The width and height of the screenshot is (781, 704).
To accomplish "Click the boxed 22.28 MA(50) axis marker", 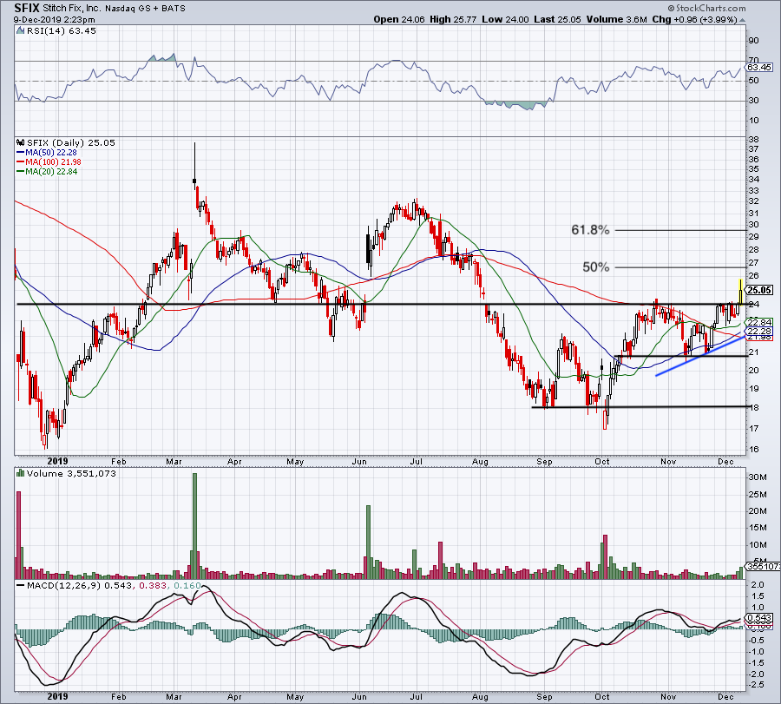I will tap(759, 332).
